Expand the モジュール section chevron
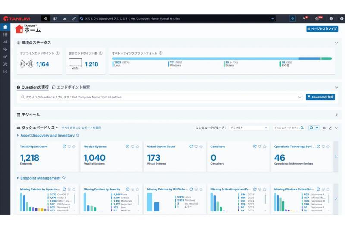The height and width of the screenshot is (229, 345). (x=336, y=115)
